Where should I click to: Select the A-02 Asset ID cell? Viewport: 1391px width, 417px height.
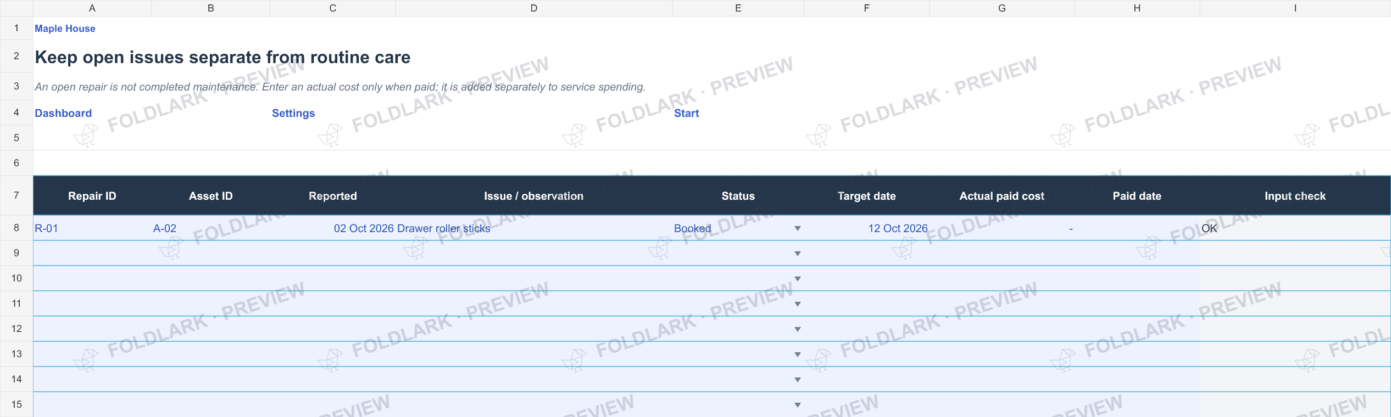[211, 228]
